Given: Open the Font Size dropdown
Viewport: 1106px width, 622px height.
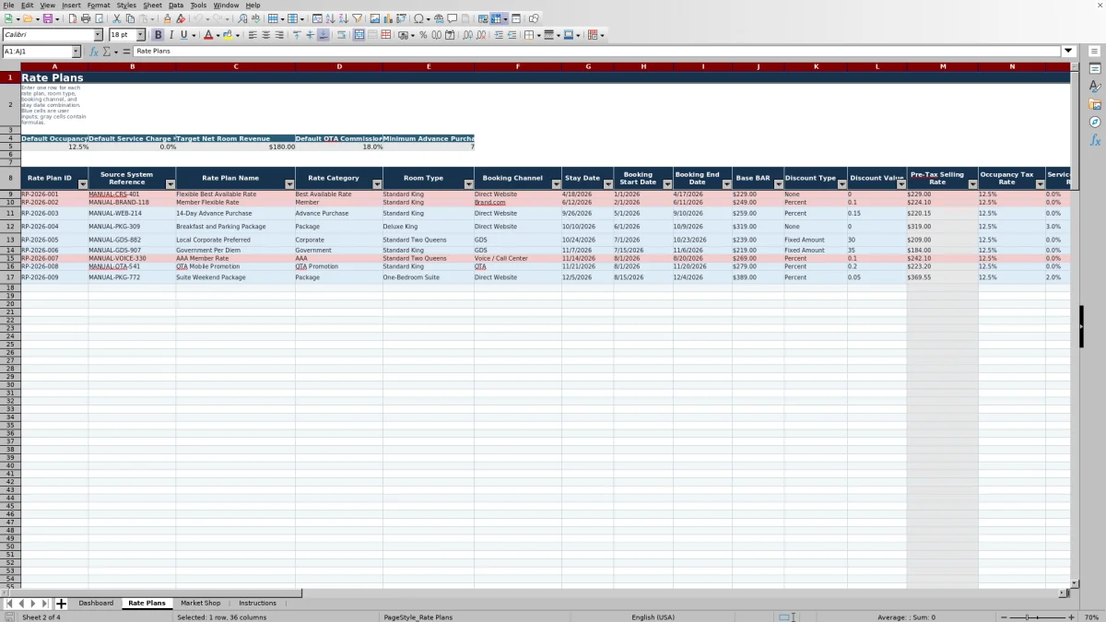Looking at the screenshot, I should 141,35.
